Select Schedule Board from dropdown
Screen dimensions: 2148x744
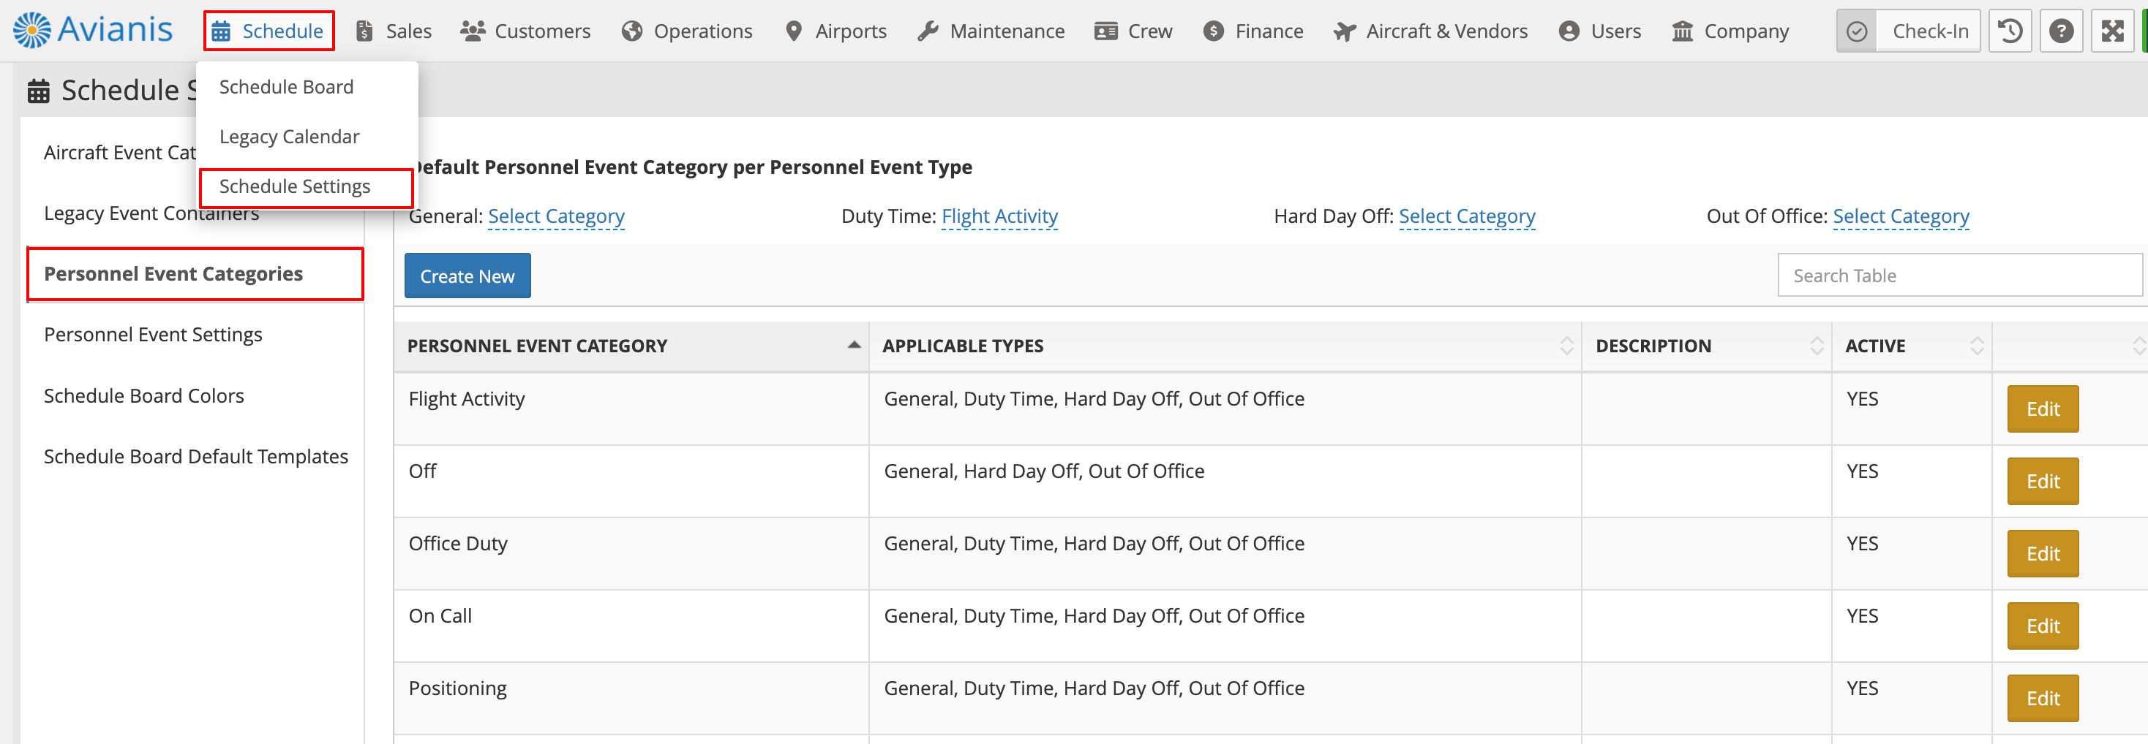pyautogui.click(x=286, y=87)
